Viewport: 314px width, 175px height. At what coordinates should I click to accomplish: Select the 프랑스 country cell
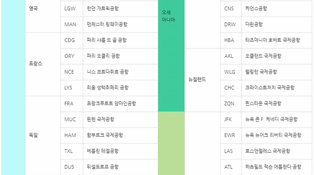click(x=43, y=64)
